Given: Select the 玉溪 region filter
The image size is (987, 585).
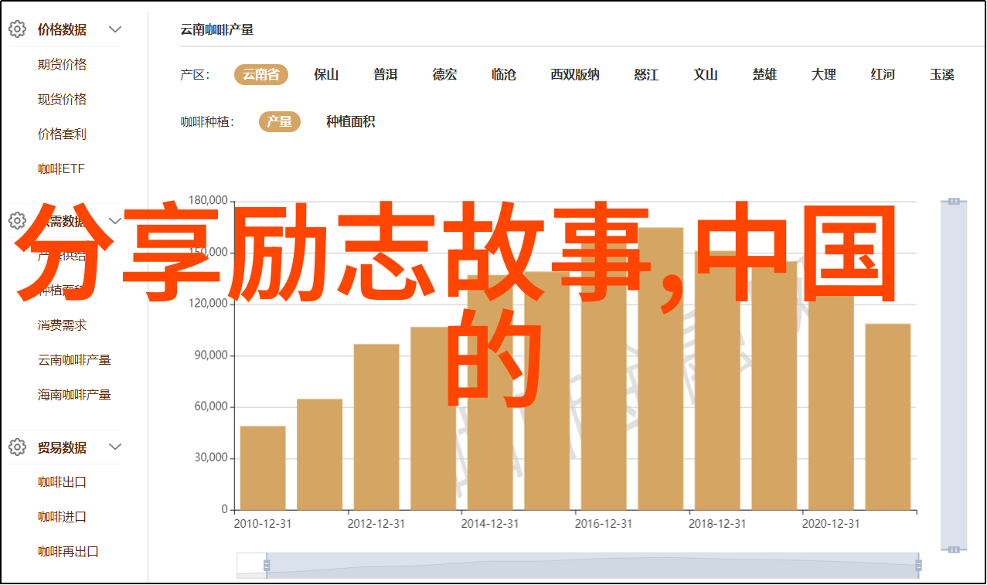Looking at the screenshot, I should coord(942,75).
